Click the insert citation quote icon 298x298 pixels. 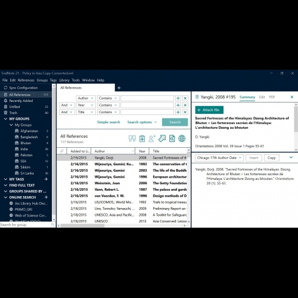(132, 138)
